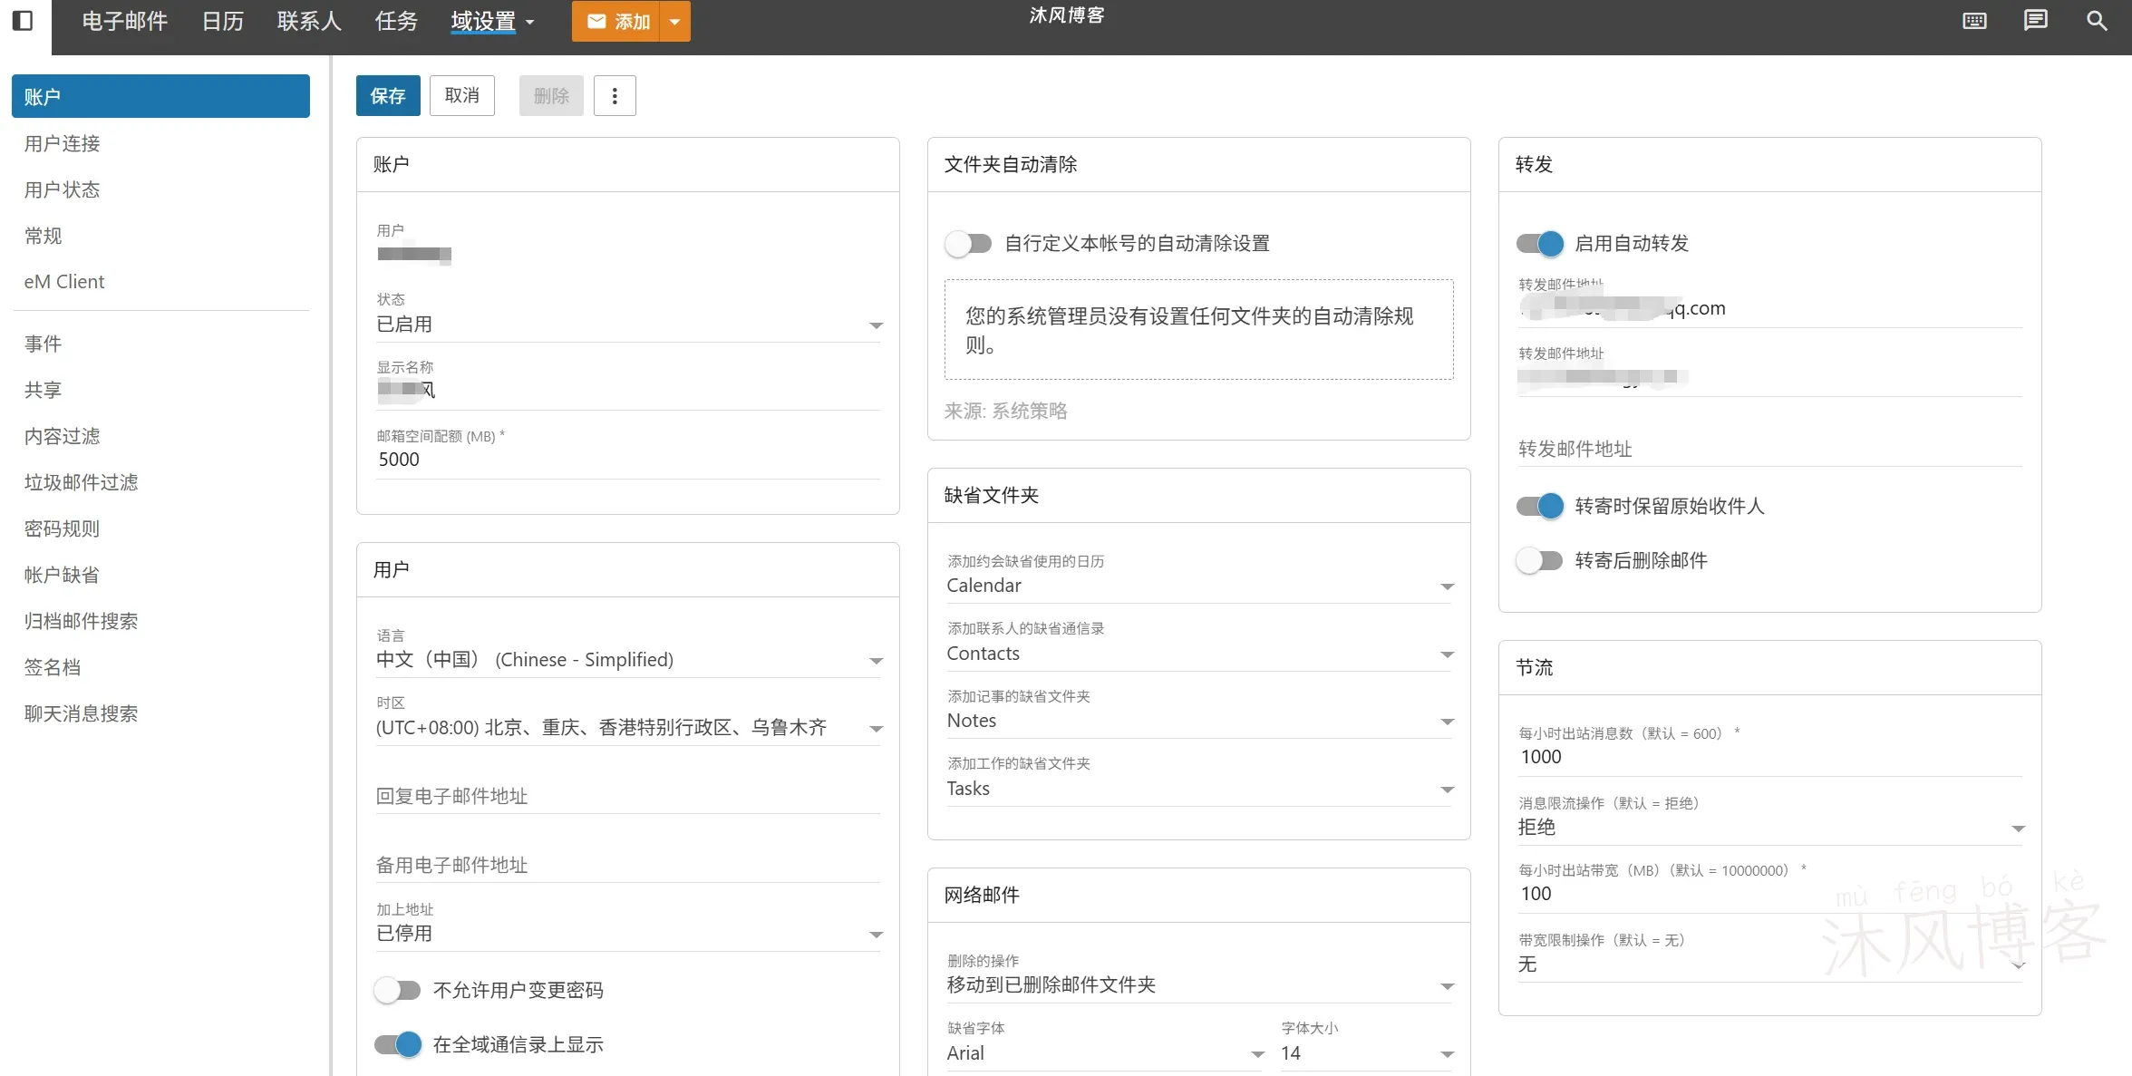
Task: Click the 备用电子邮件地址 field
Action: click(x=629, y=865)
